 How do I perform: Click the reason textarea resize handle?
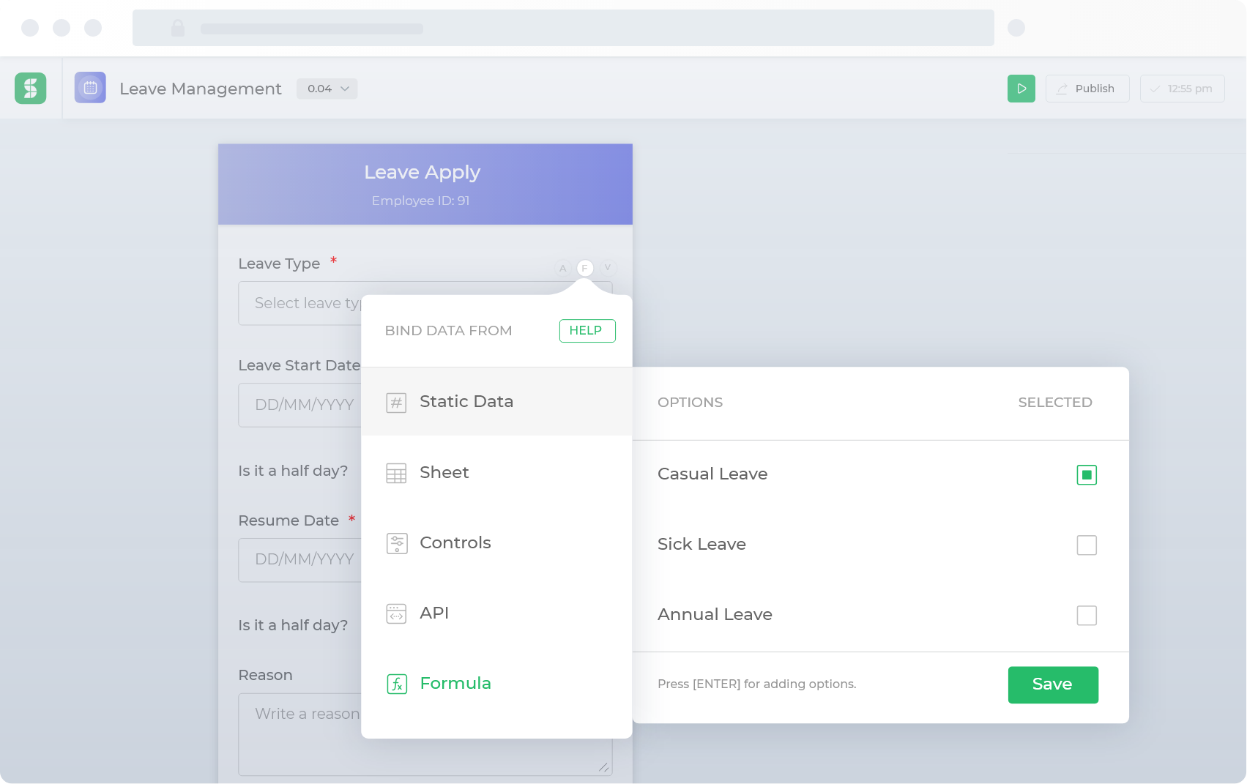(603, 767)
